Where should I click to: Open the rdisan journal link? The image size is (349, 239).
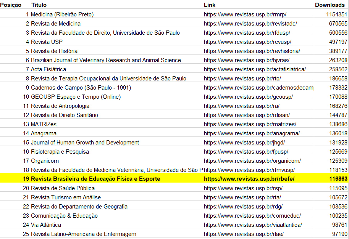click(247, 115)
